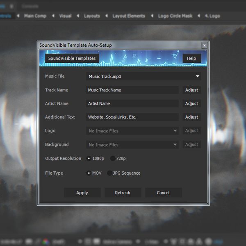Apply the template setup
The width and height of the screenshot is (246, 246).
tap(82, 193)
